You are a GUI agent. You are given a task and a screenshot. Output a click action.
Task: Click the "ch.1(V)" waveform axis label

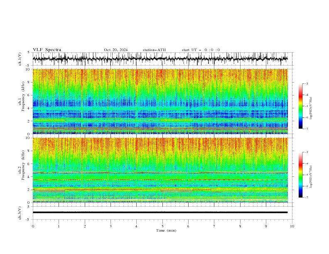point(20,59)
